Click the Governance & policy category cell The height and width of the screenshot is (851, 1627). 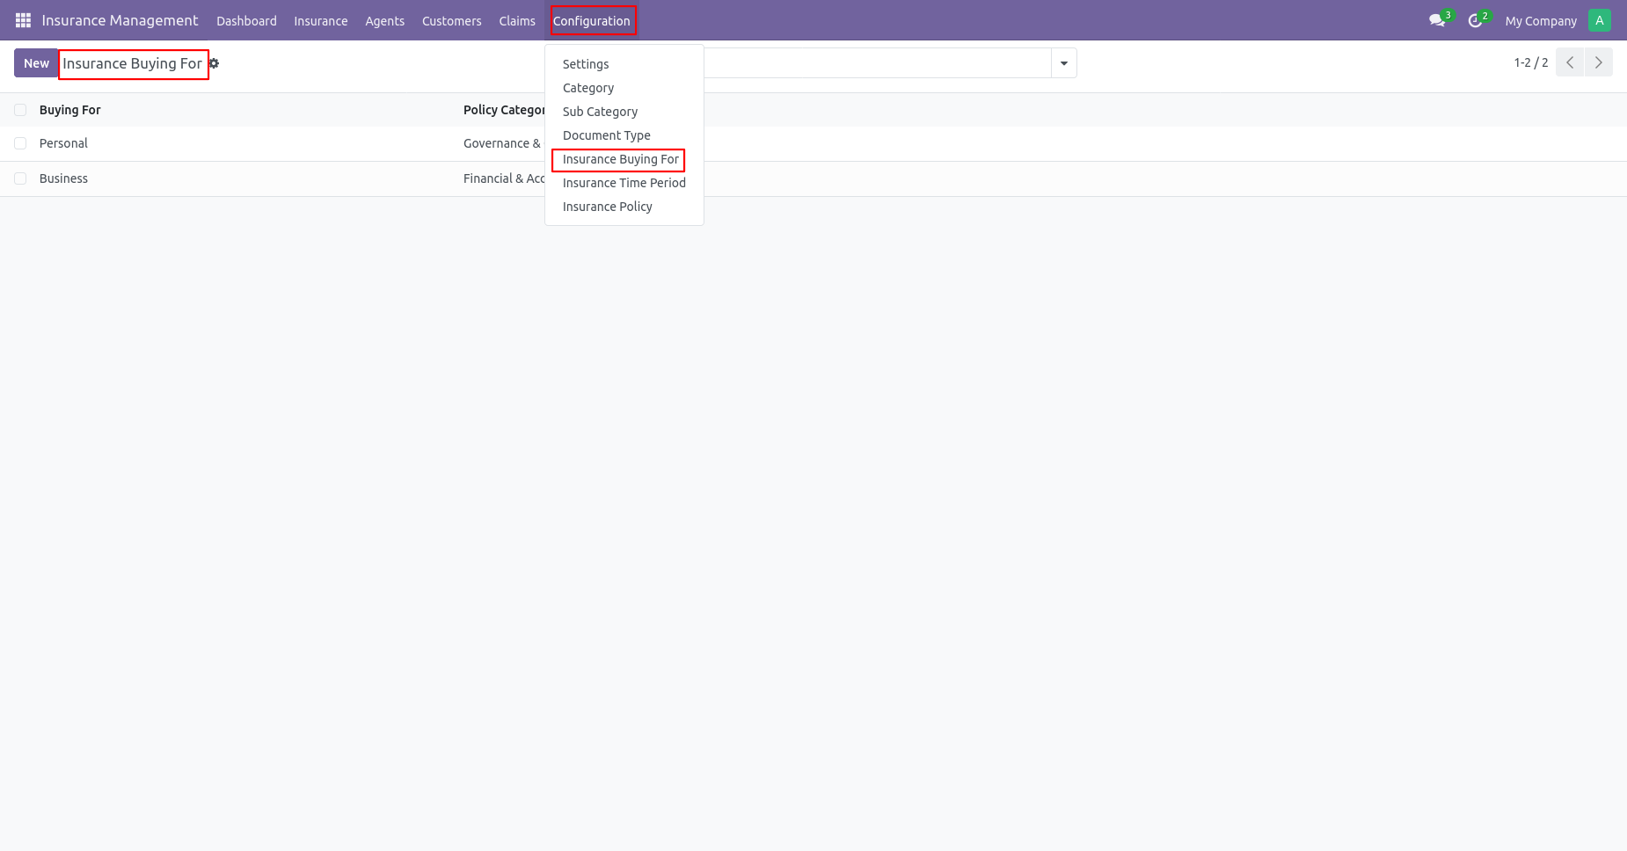[502, 143]
